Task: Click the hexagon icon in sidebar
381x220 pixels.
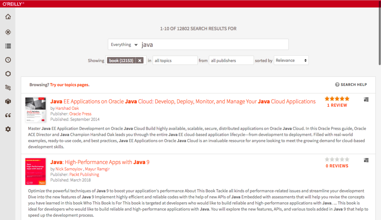Action: click(8, 74)
